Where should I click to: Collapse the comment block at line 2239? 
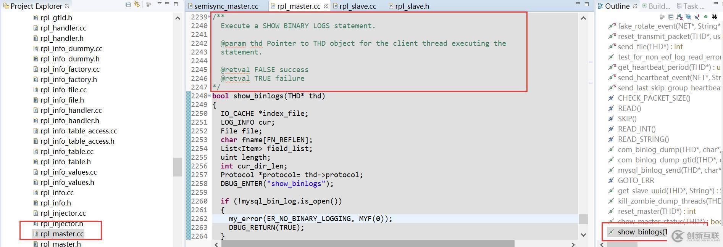[209, 17]
